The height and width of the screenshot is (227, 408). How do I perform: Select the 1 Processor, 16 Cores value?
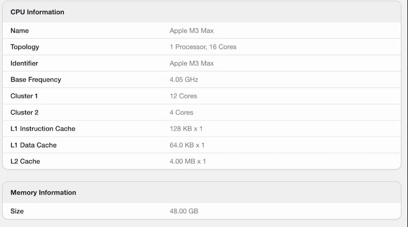tap(203, 47)
